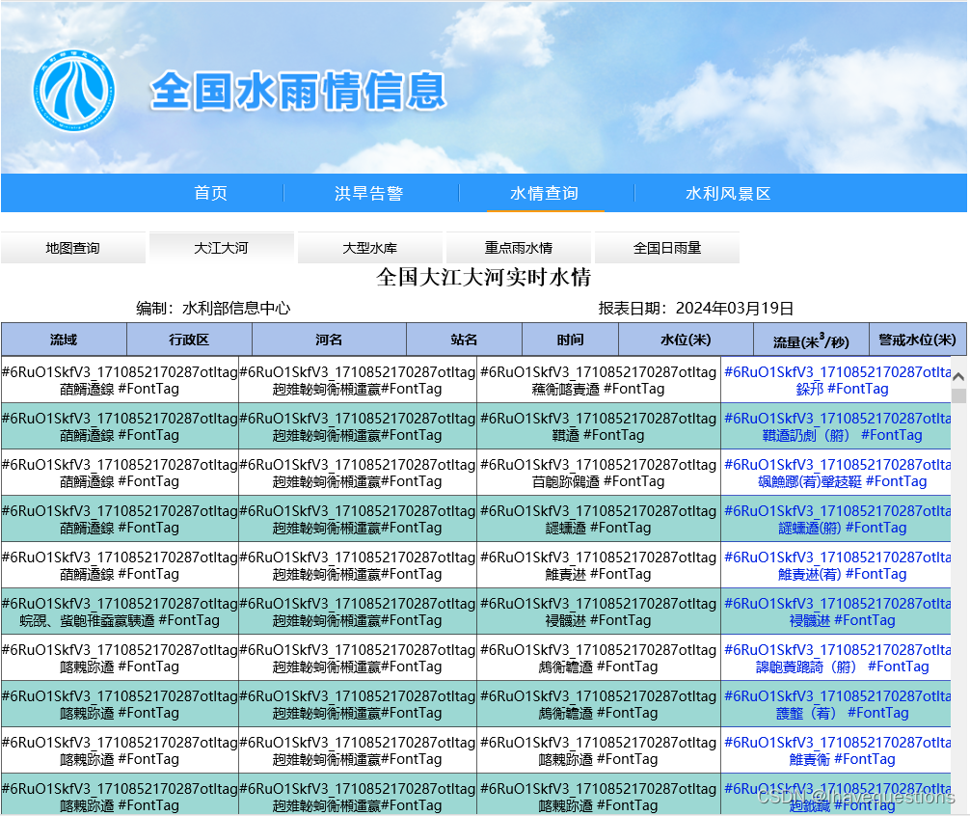
Task: Click the 全国水雨情信息 site title
Action: (x=298, y=91)
